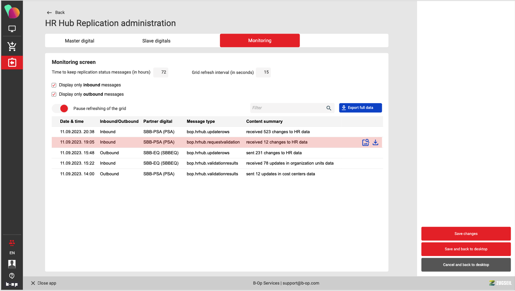Click the red people icon in sidebar
Viewport: 515px width, 291px height.
click(12, 243)
